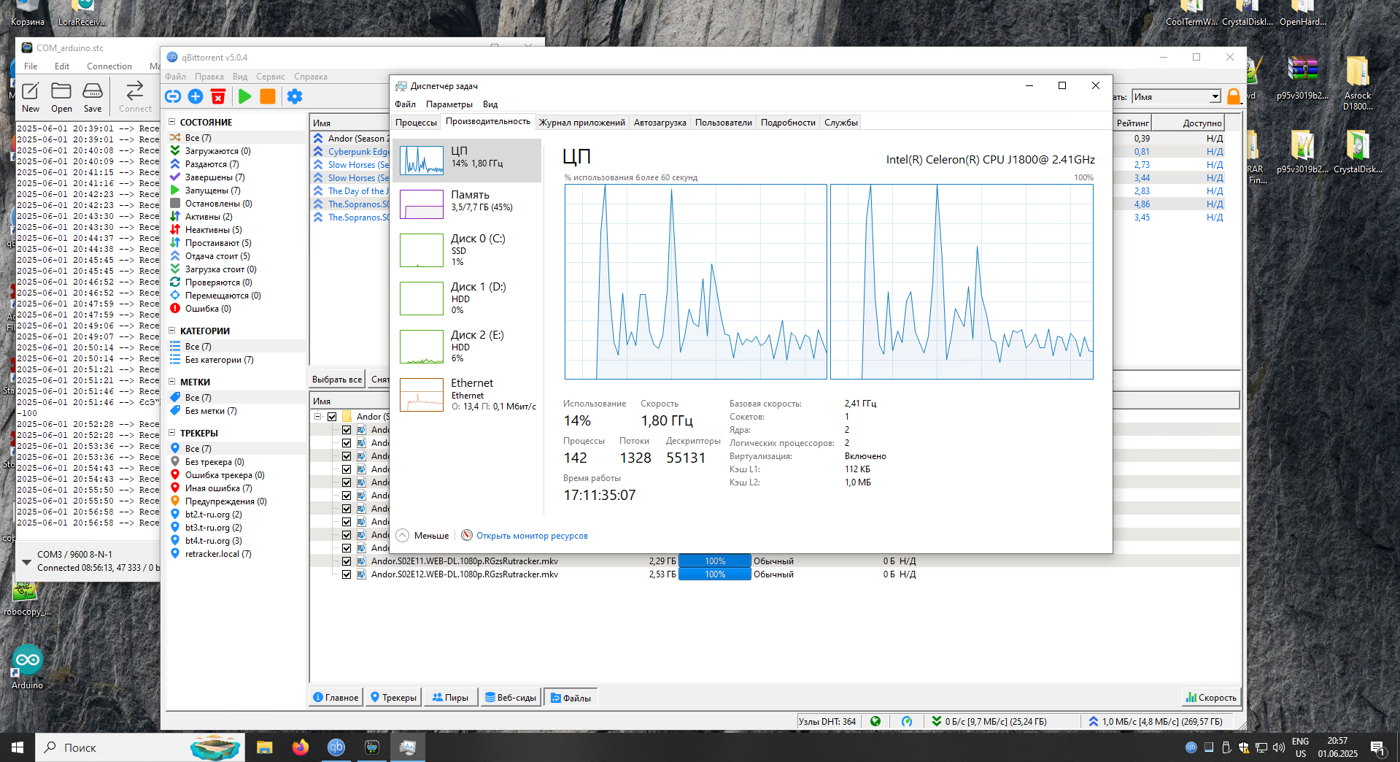Switch to Автозагрузка tab
The image size is (1400, 762).
pyautogui.click(x=660, y=123)
